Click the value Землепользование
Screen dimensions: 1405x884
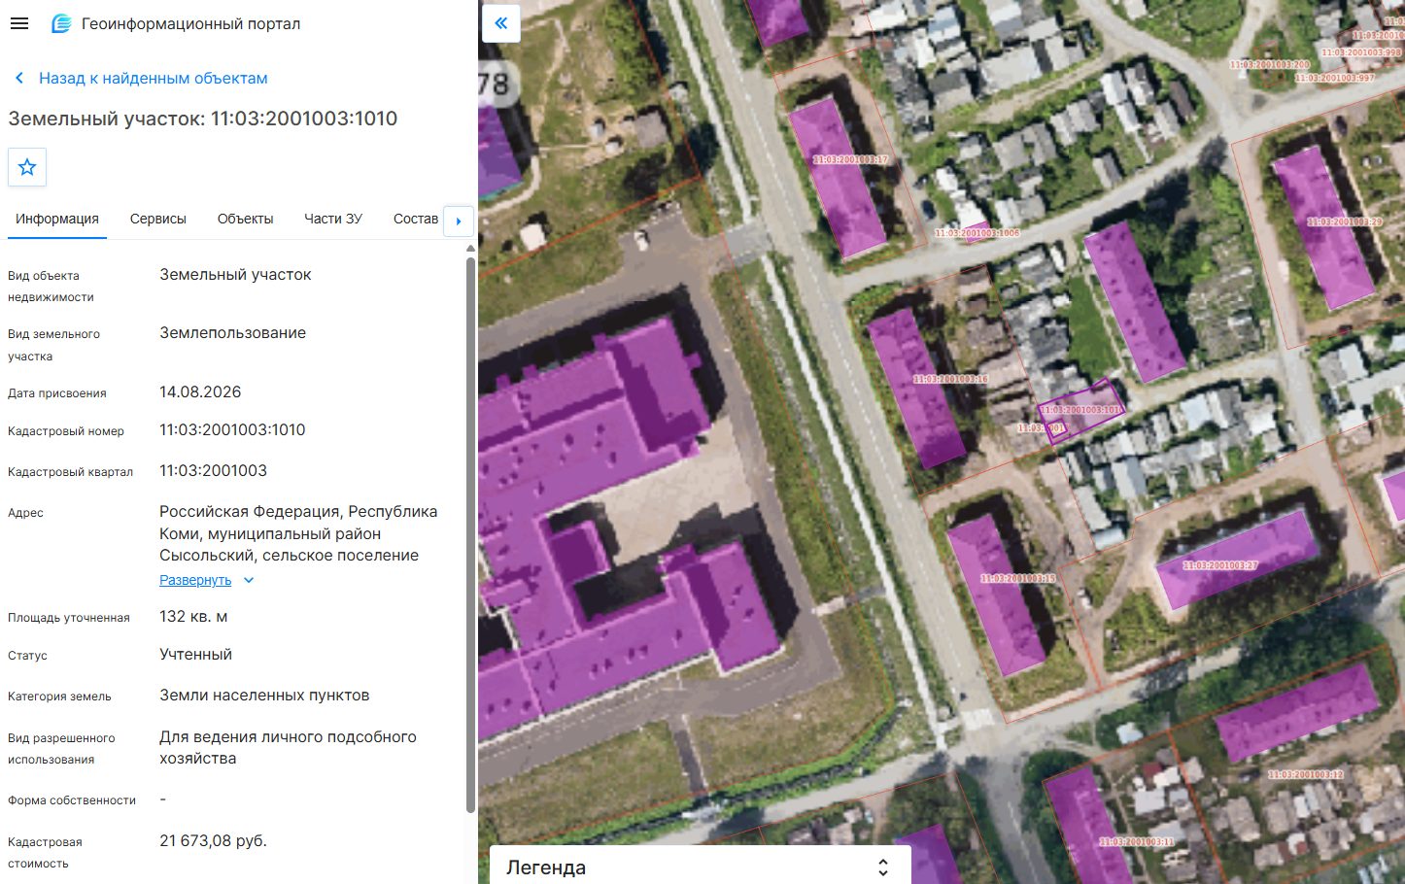232,332
